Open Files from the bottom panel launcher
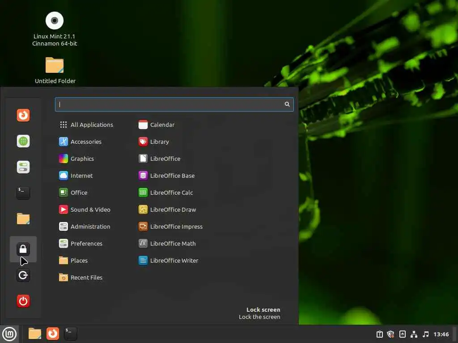The width and height of the screenshot is (458, 343). [35, 334]
